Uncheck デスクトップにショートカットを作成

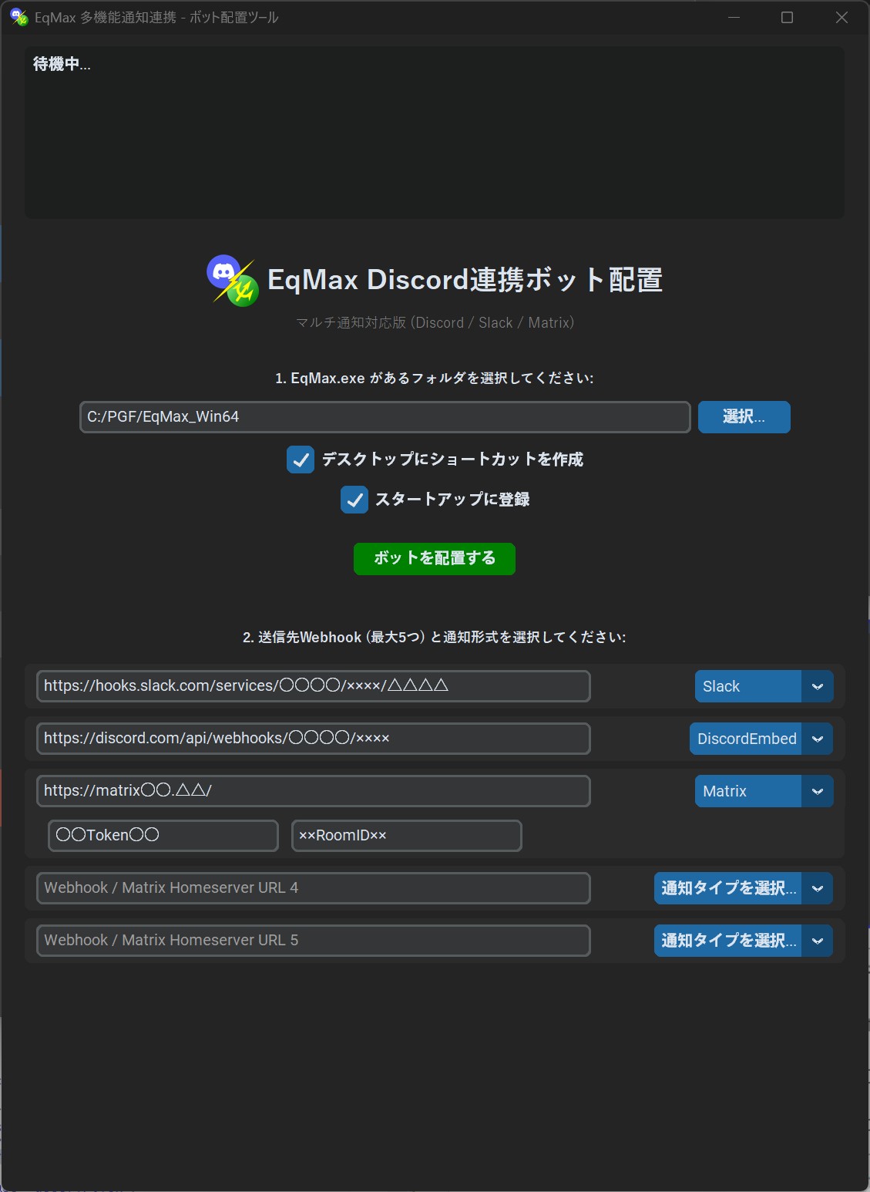[300, 460]
